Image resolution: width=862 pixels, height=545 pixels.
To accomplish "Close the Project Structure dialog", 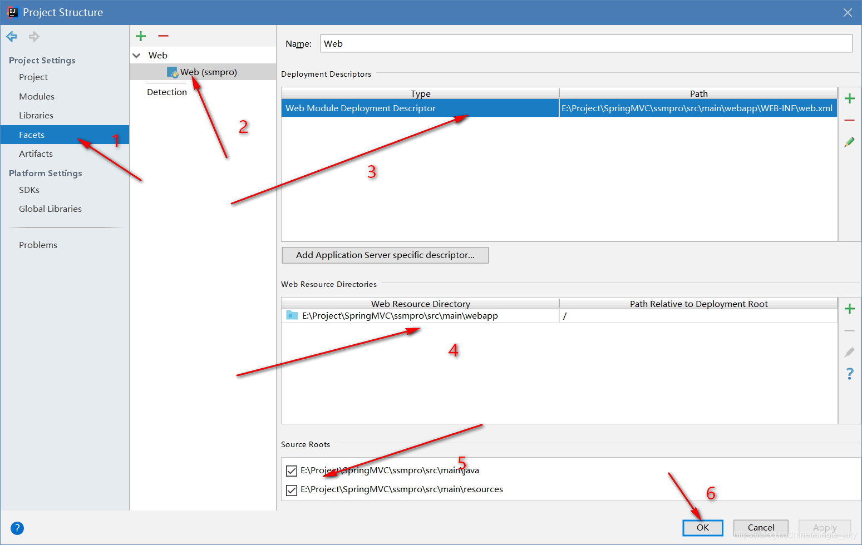I will click(x=848, y=12).
